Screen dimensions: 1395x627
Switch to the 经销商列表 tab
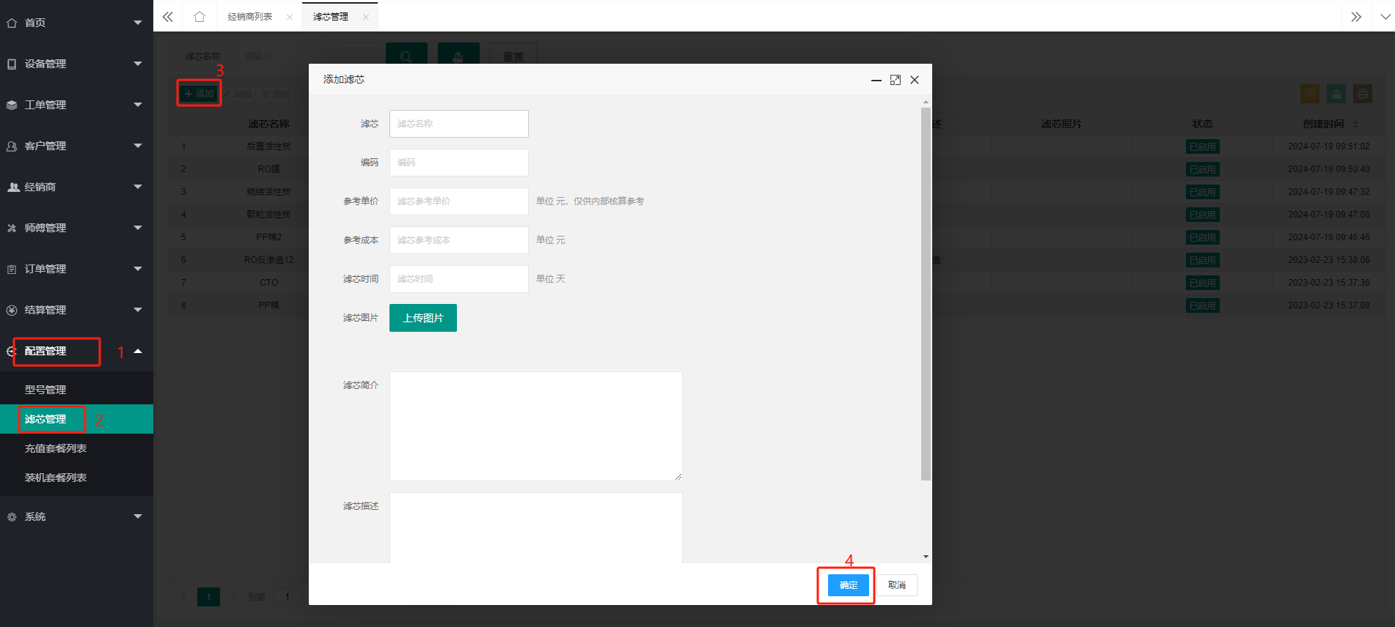click(250, 17)
